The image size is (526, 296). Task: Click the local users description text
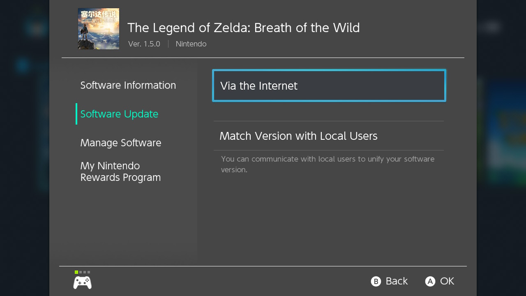tap(327, 164)
